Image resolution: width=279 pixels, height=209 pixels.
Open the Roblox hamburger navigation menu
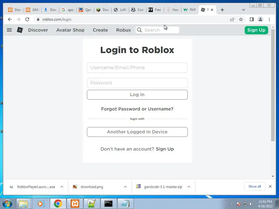click(9, 30)
